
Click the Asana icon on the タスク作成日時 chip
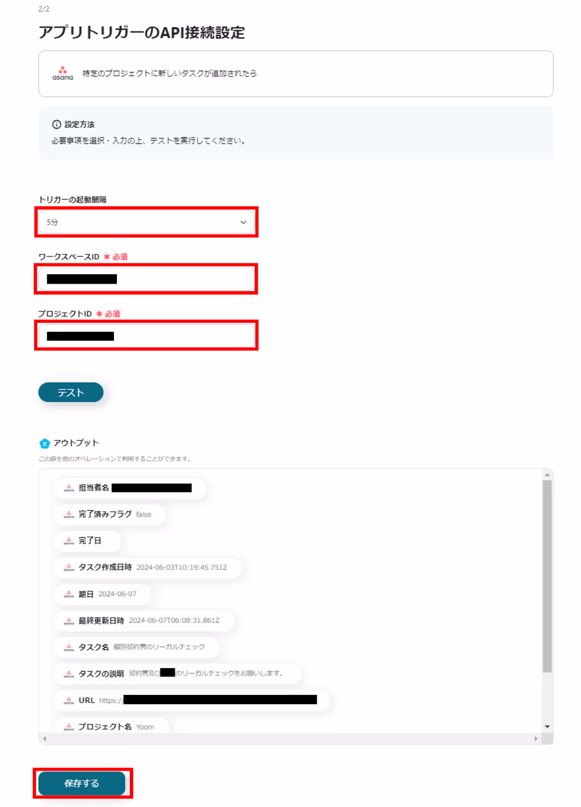(69, 567)
